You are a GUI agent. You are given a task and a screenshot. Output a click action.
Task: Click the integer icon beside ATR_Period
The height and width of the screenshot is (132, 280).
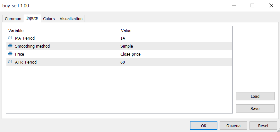10,62
